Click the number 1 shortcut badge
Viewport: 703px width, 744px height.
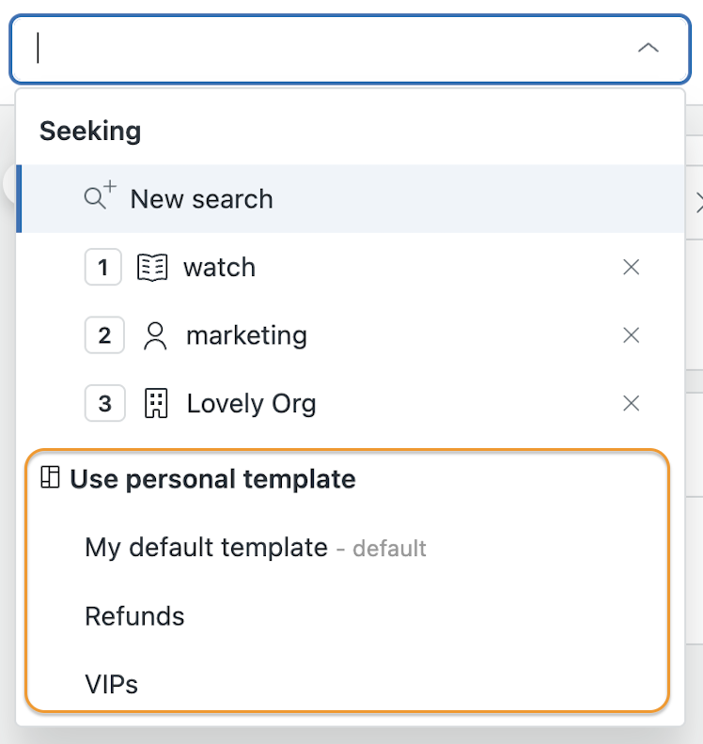click(103, 267)
